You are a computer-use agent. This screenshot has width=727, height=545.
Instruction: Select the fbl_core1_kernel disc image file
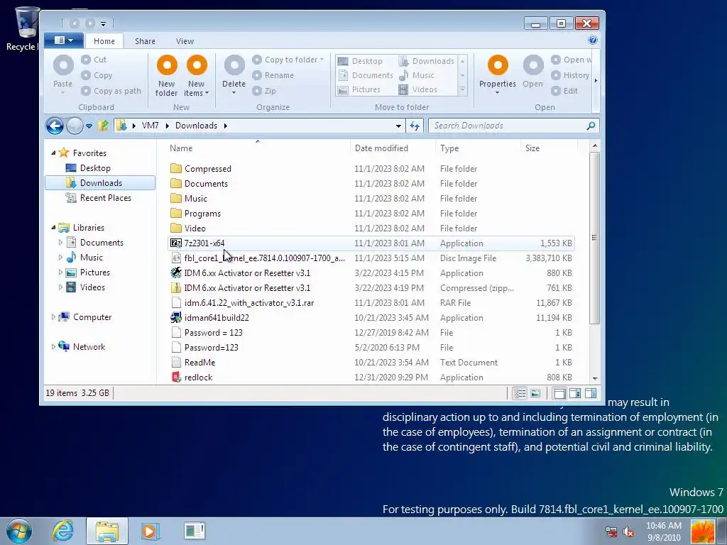pyautogui.click(x=371, y=258)
